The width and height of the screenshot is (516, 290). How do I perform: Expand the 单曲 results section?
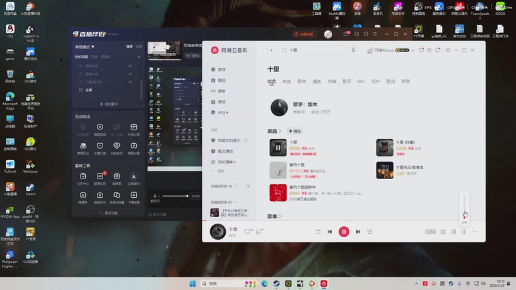pos(274,131)
